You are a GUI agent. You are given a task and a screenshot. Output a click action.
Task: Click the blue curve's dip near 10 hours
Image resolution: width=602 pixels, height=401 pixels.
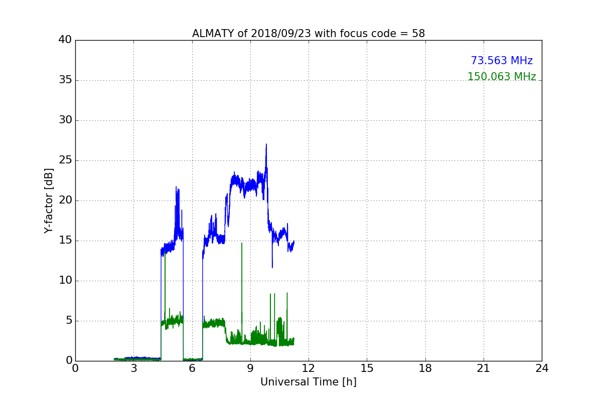pyautogui.click(x=272, y=267)
